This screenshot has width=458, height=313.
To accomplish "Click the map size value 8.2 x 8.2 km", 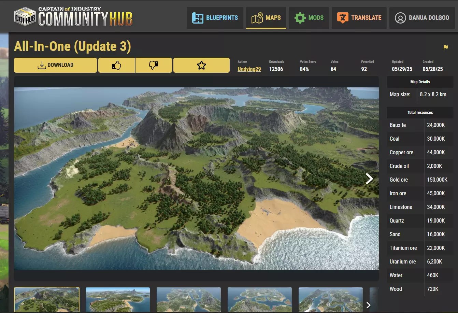I will [433, 94].
